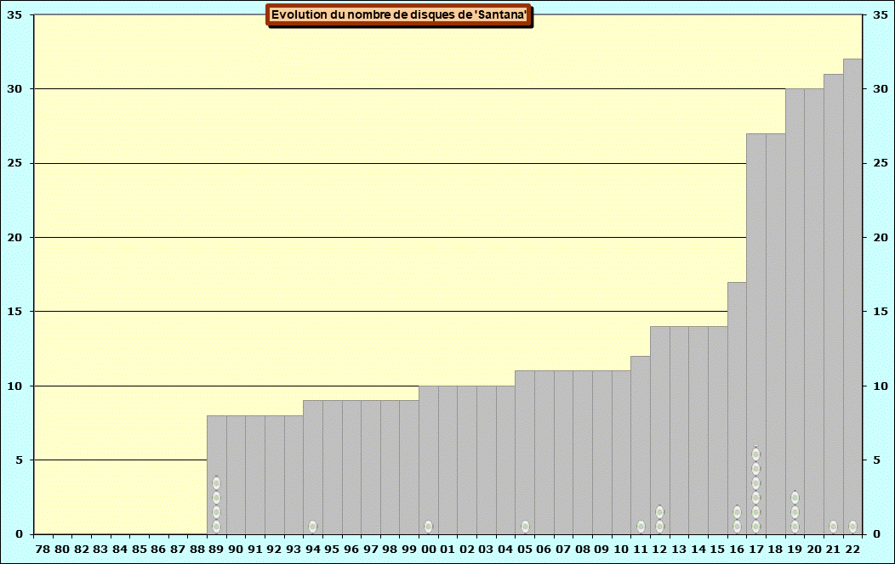Click the gray bar above year 20

(814, 306)
